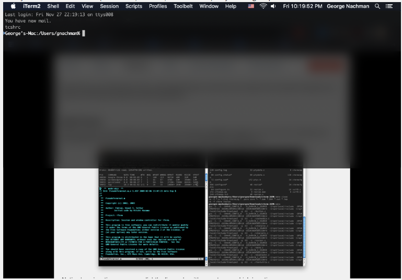
Task: Open Notification Center list icon
Action: [389, 6]
